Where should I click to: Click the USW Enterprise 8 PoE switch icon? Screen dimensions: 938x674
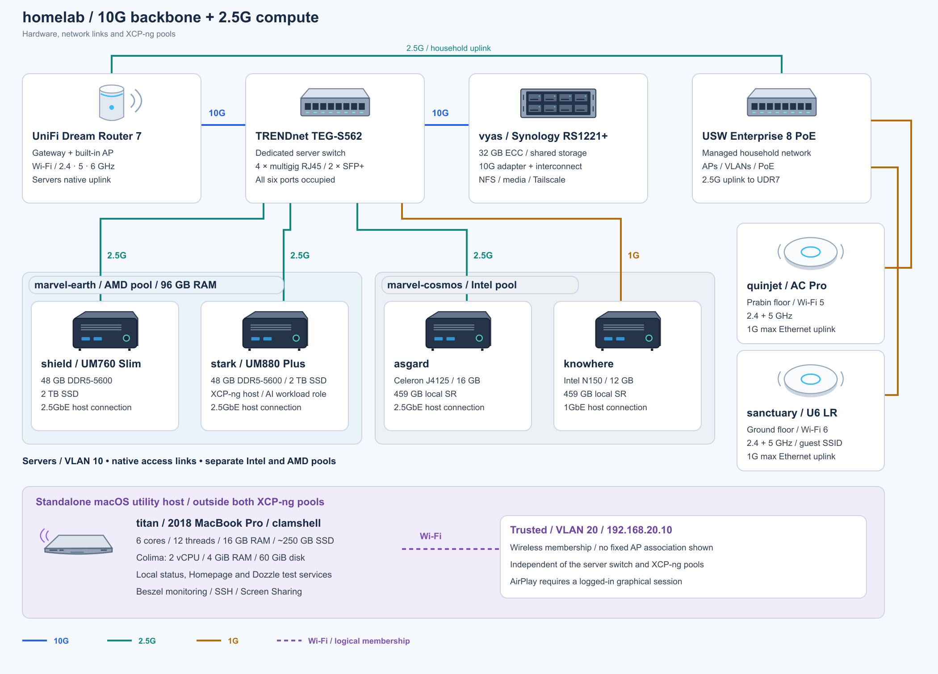click(782, 103)
